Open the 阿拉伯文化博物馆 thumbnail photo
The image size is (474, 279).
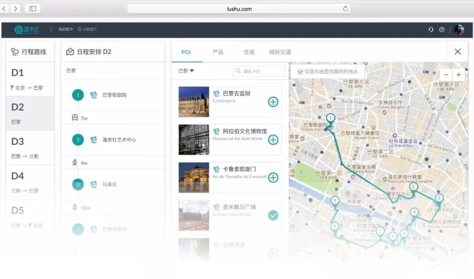[x=194, y=139]
